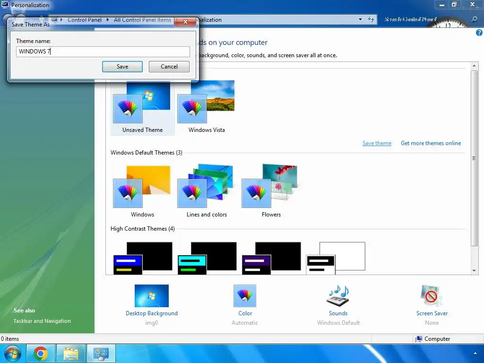This screenshot has width=484, height=363.
Task: Click the Color rainbow fan on the Flowers theme
Action: point(256,193)
